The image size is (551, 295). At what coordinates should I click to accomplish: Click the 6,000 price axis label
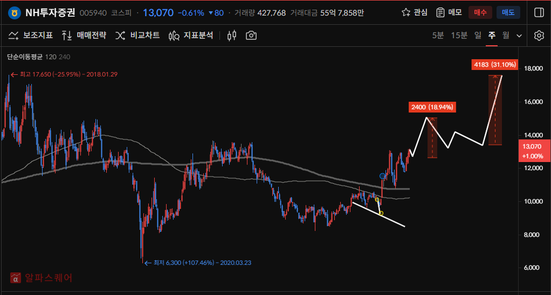pyautogui.click(x=532, y=268)
